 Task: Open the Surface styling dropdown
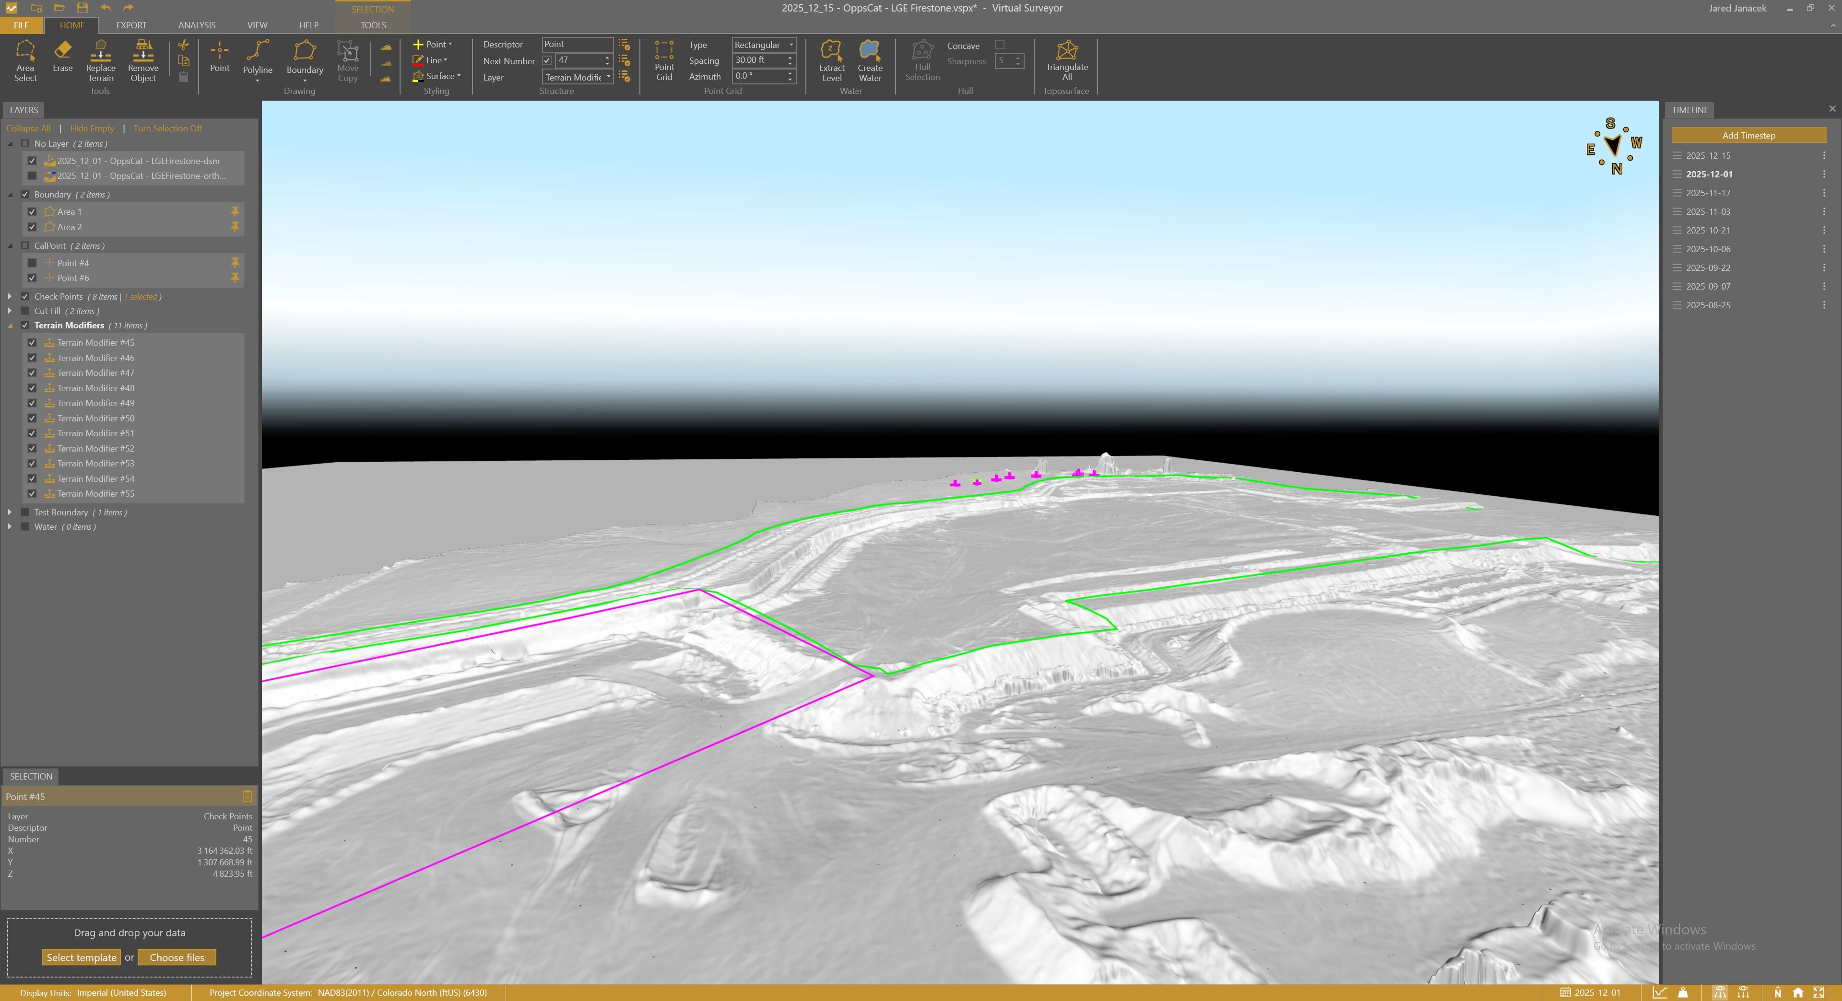click(x=437, y=76)
